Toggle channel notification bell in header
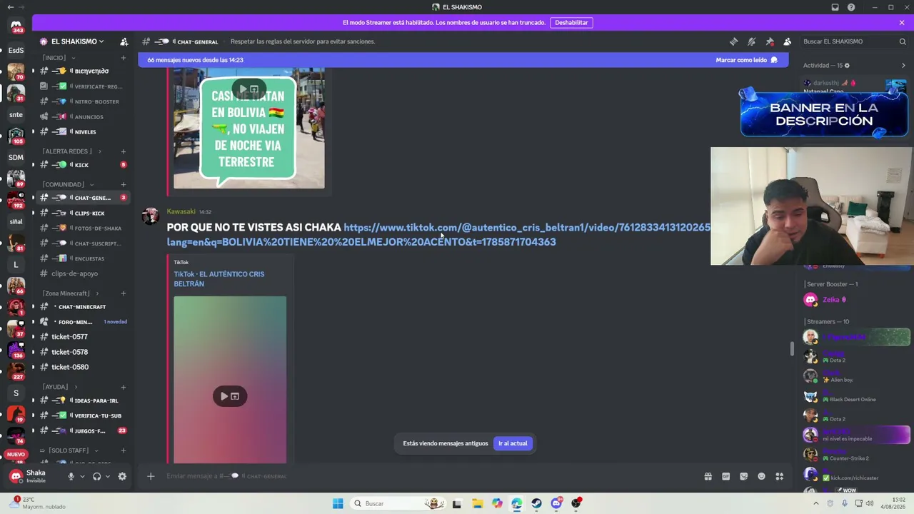 point(751,41)
